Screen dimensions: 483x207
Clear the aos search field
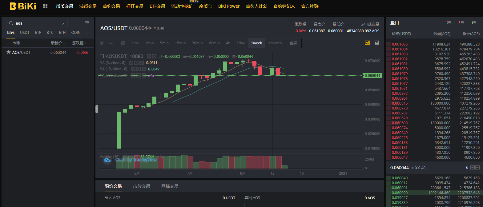point(63,23)
